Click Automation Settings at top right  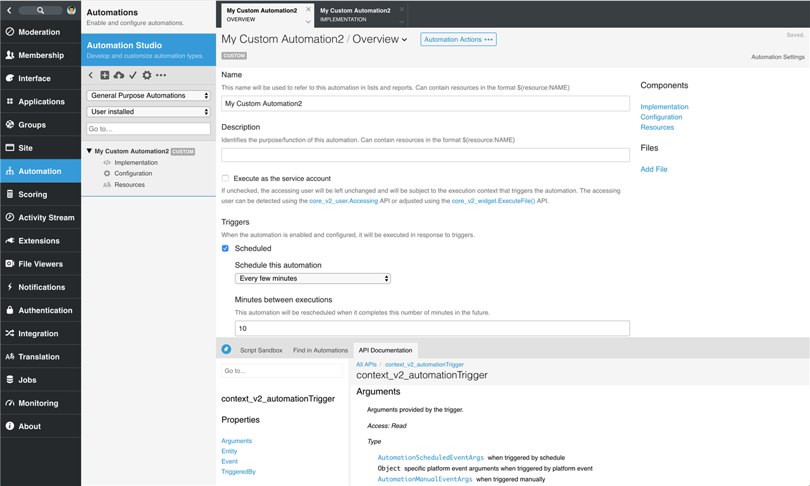click(778, 57)
